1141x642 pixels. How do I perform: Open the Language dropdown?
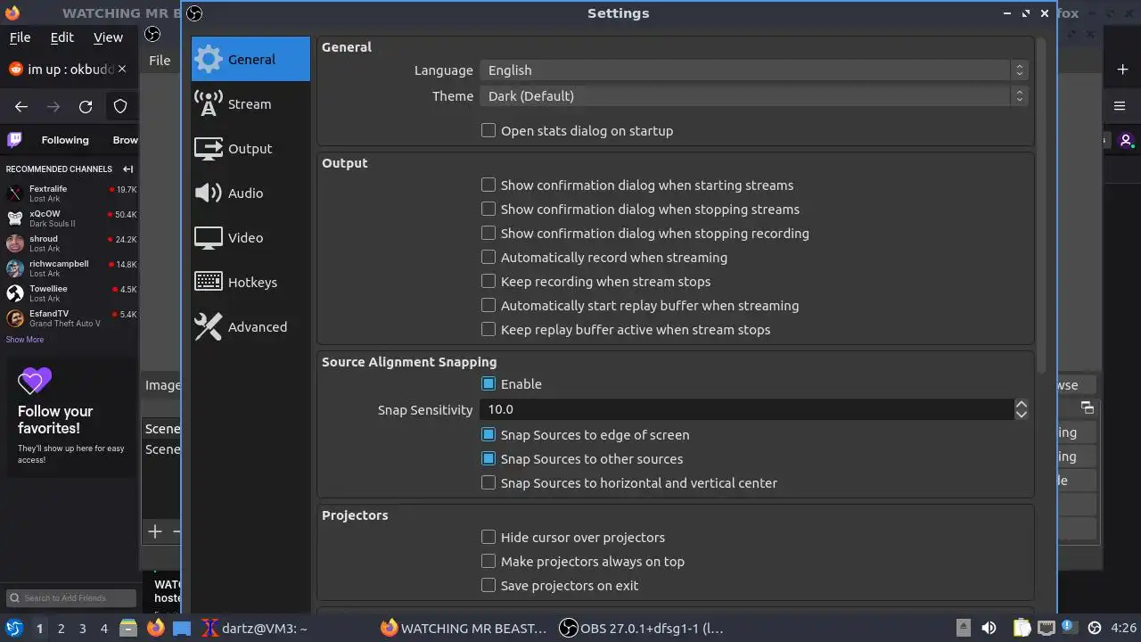753,70
